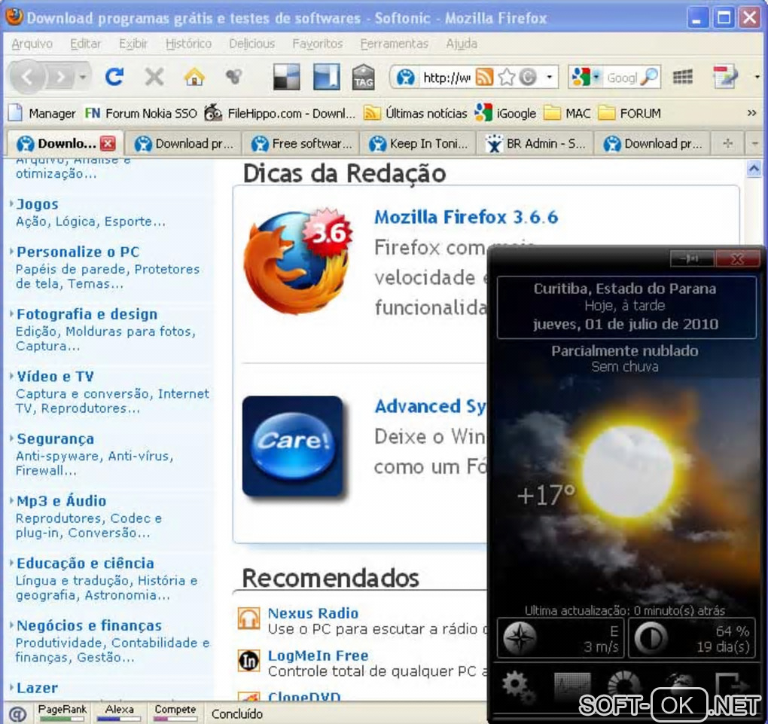This screenshot has width=768, height=724.
Task: Click the TAG toolbar icon
Action: pos(364,77)
